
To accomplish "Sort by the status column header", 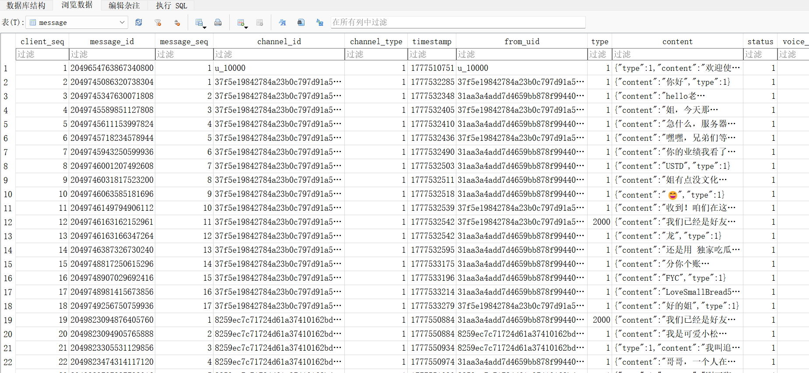I will click(760, 42).
